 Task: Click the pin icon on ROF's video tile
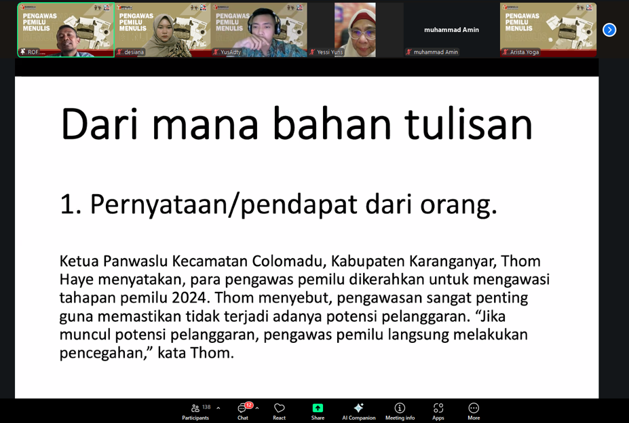click(x=22, y=52)
